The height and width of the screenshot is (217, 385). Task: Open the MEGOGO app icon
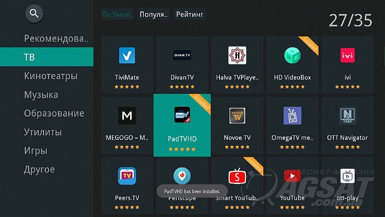(127, 116)
